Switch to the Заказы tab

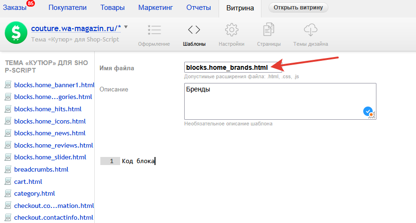pyautogui.click(x=15, y=8)
